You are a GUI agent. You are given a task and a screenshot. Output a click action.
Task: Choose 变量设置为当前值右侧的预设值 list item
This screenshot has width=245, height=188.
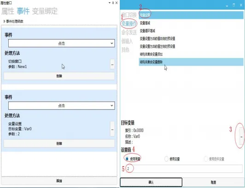191,39
